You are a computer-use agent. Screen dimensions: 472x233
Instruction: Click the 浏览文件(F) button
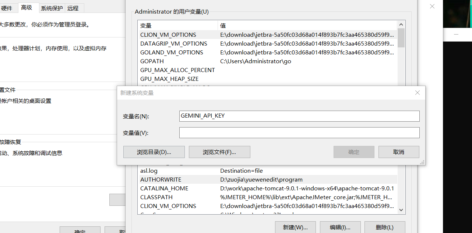(x=219, y=152)
